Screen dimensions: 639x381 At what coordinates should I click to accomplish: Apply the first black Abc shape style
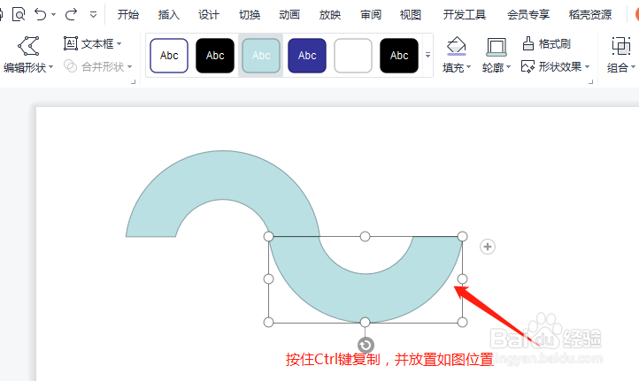coord(215,56)
